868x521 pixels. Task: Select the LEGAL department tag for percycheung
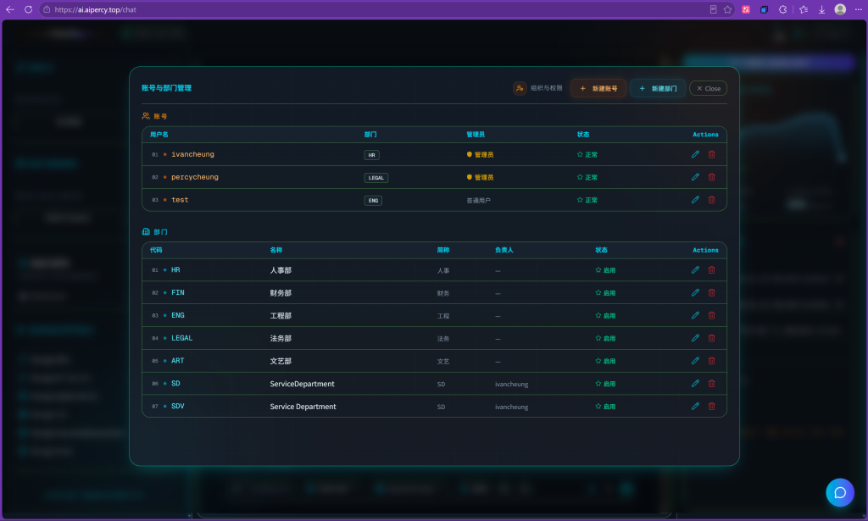point(376,178)
